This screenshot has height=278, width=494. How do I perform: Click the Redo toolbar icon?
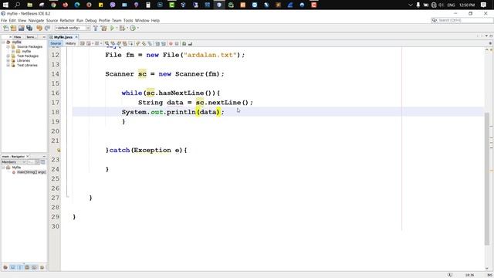[47, 28]
